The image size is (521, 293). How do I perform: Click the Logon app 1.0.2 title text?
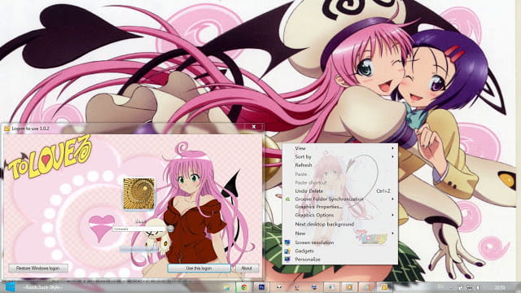[31, 129]
